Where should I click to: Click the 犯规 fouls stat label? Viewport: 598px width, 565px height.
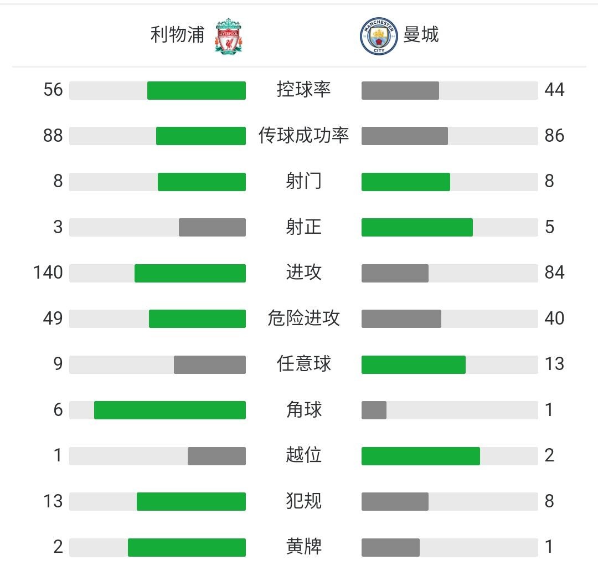[x=303, y=501]
